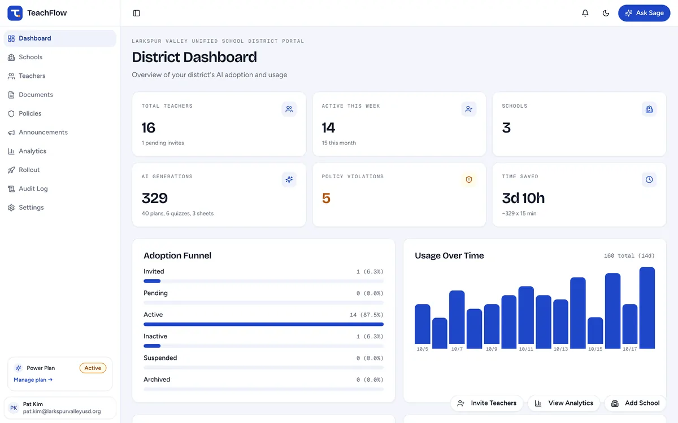Click the '14 (87.5%)' Active value

(x=366, y=315)
